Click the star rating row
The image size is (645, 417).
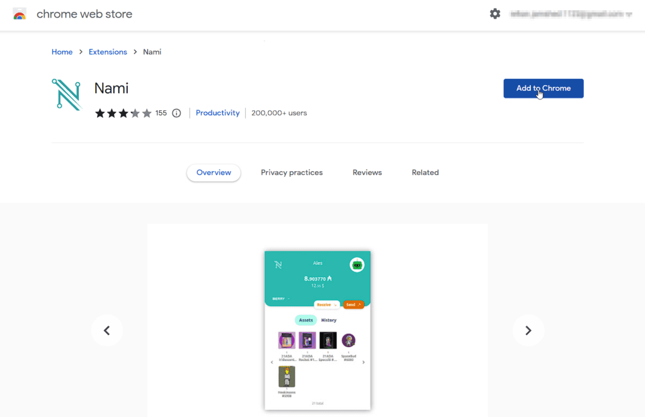123,113
